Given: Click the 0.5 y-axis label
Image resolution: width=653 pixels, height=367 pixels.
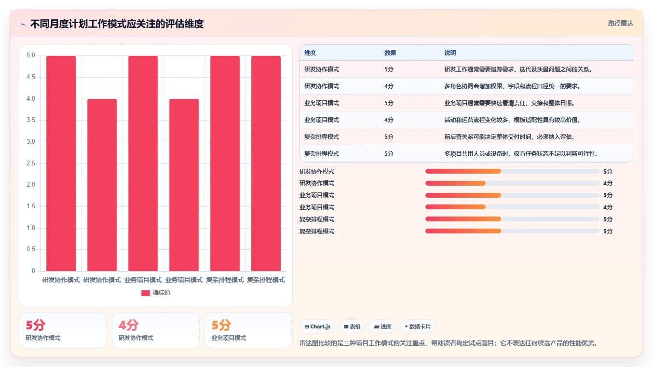Looking at the screenshot, I should coord(30,249).
